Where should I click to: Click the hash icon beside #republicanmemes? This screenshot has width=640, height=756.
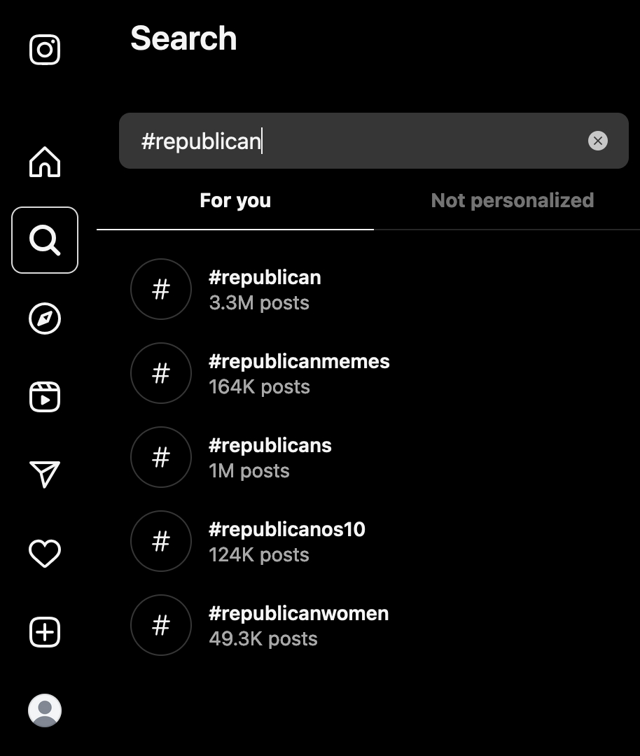[x=161, y=373]
